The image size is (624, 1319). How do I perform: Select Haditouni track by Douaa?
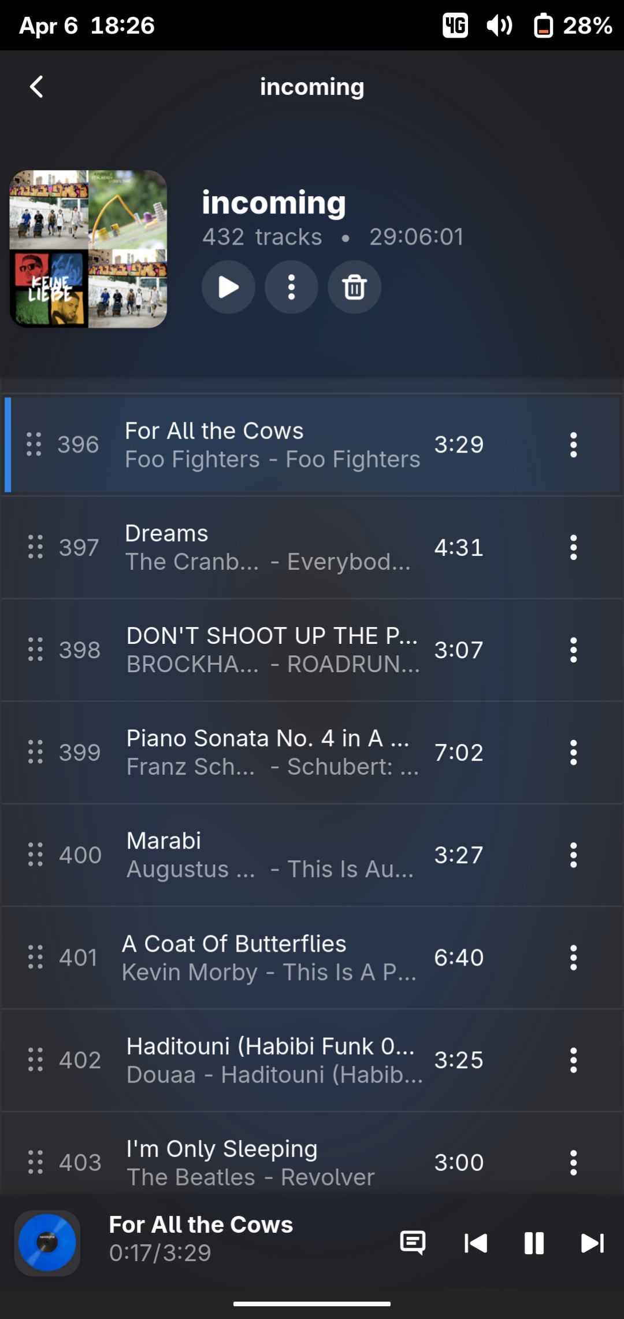coord(312,1060)
